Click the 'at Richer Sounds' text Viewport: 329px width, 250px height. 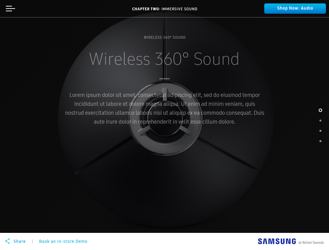[311, 242]
